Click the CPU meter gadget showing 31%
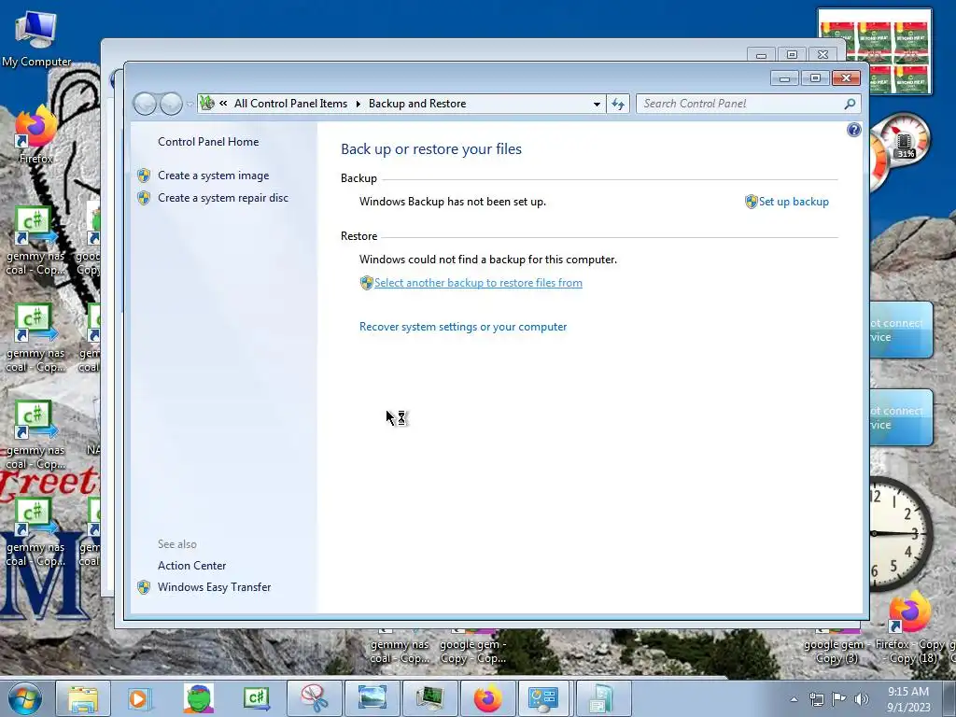Screen dimensions: 956x717 coord(904,138)
